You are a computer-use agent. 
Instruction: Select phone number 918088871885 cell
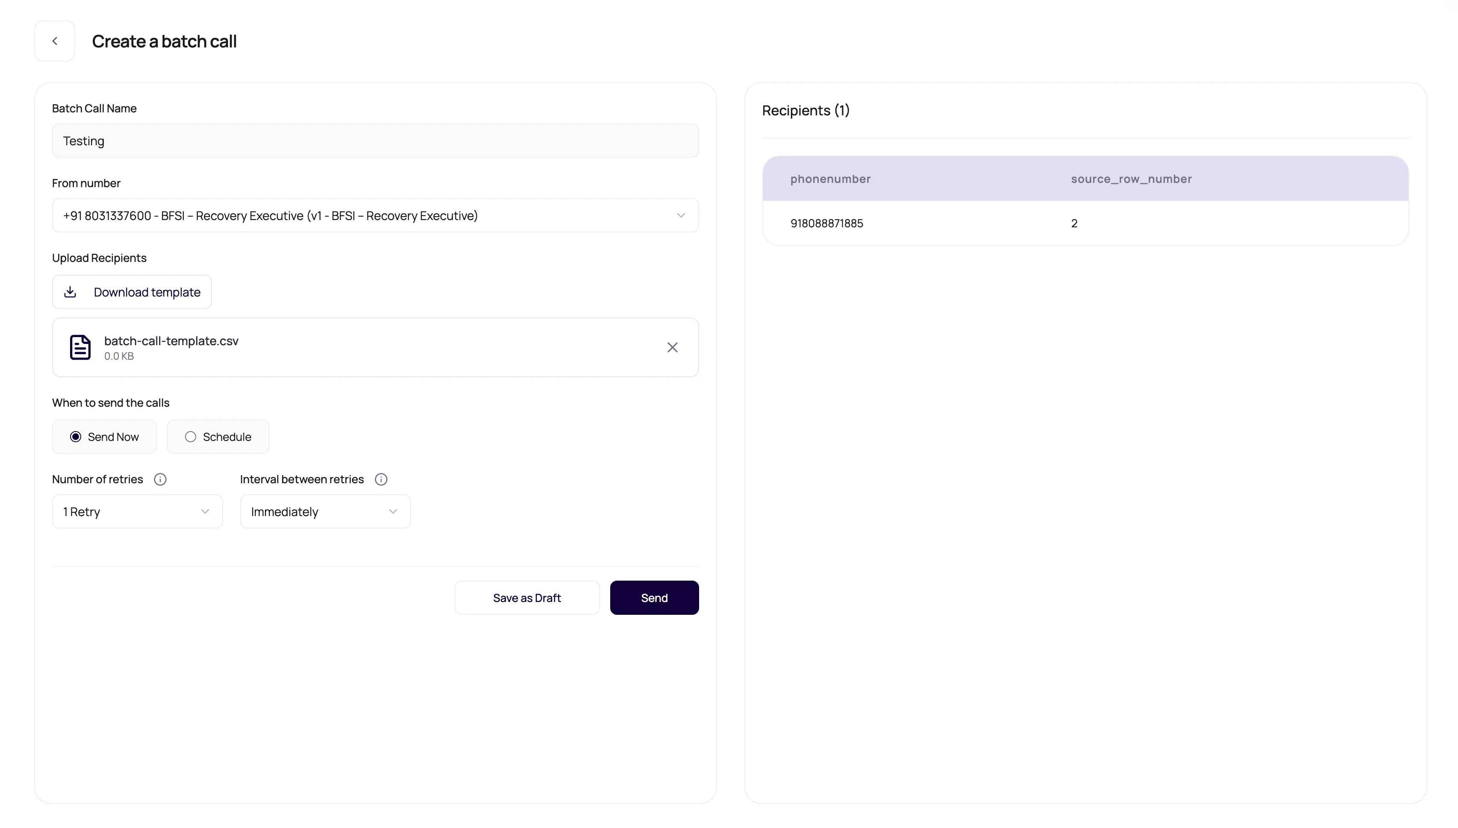(826, 223)
